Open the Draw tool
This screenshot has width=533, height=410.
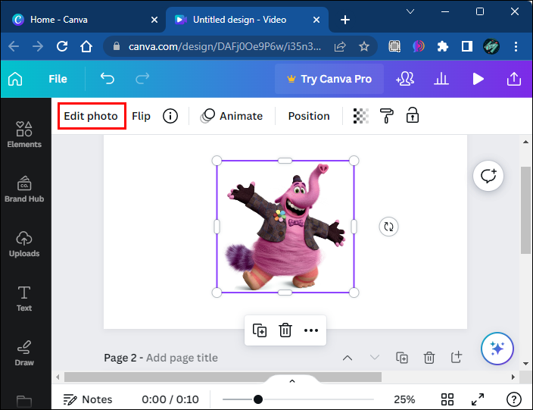(x=24, y=353)
